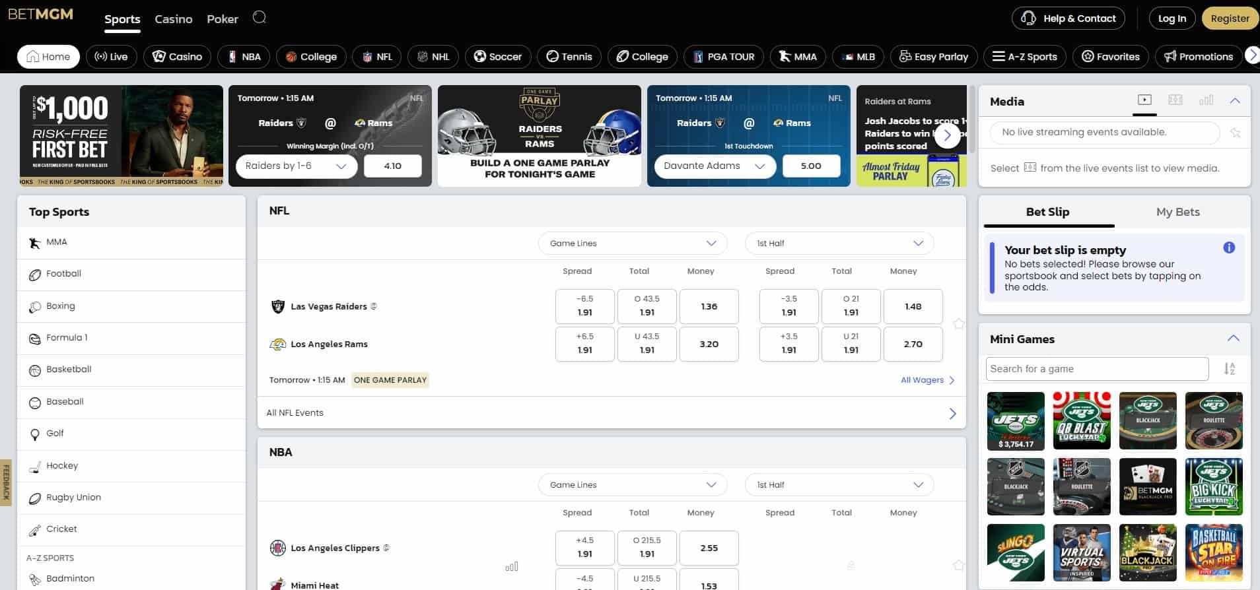Go to Home in the sports nav bar
Image resolution: width=1260 pixels, height=590 pixels.
(48, 57)
